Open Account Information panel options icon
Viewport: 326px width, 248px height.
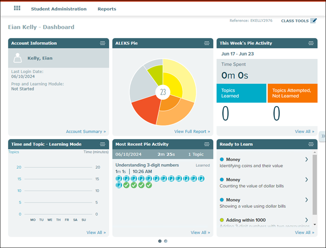coord(102,43)
